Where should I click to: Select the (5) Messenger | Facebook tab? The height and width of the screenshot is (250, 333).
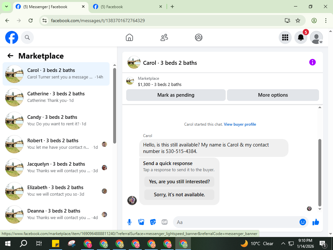50,7
